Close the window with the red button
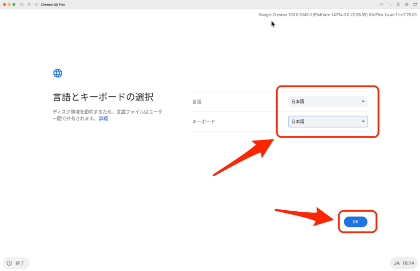Viewport: 420px width, 271px height. (4, 4)
